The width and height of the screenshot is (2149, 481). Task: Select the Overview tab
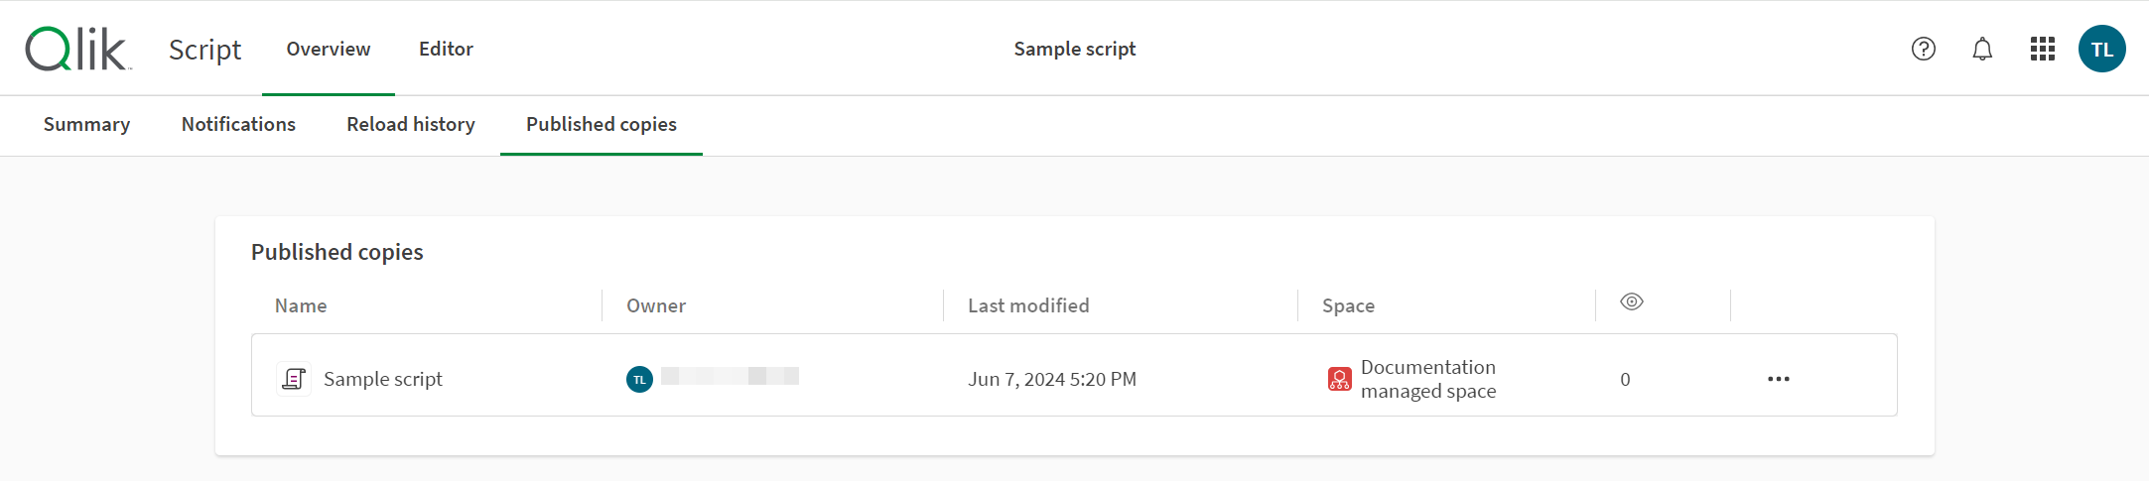[x=329, y=49]
